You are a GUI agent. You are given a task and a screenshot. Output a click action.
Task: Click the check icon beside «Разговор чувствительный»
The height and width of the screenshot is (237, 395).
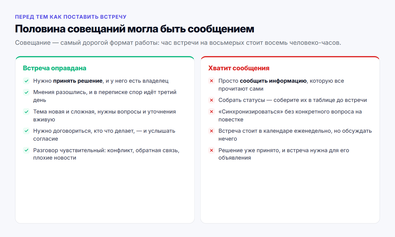26,150
